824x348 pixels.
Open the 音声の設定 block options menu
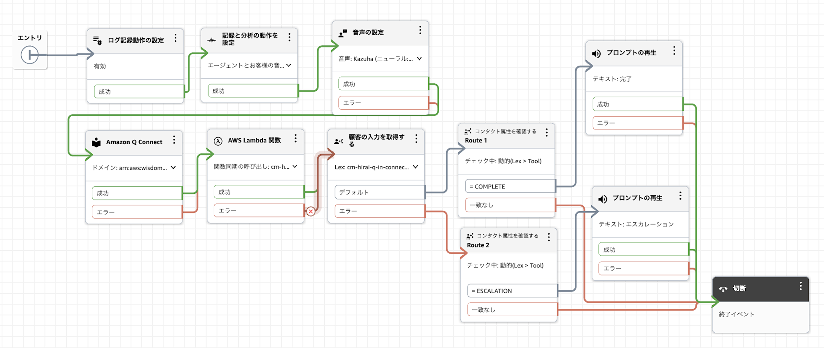[x=420, y=30]
